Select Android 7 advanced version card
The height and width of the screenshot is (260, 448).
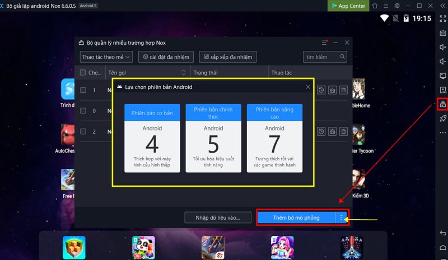click(274, 138)
